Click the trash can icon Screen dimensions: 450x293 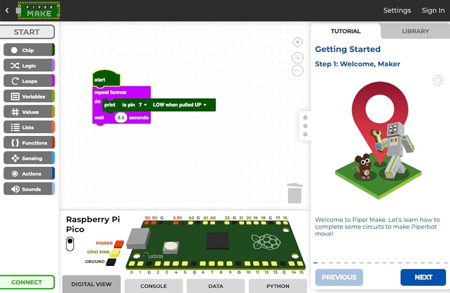(x=295, y=193)
